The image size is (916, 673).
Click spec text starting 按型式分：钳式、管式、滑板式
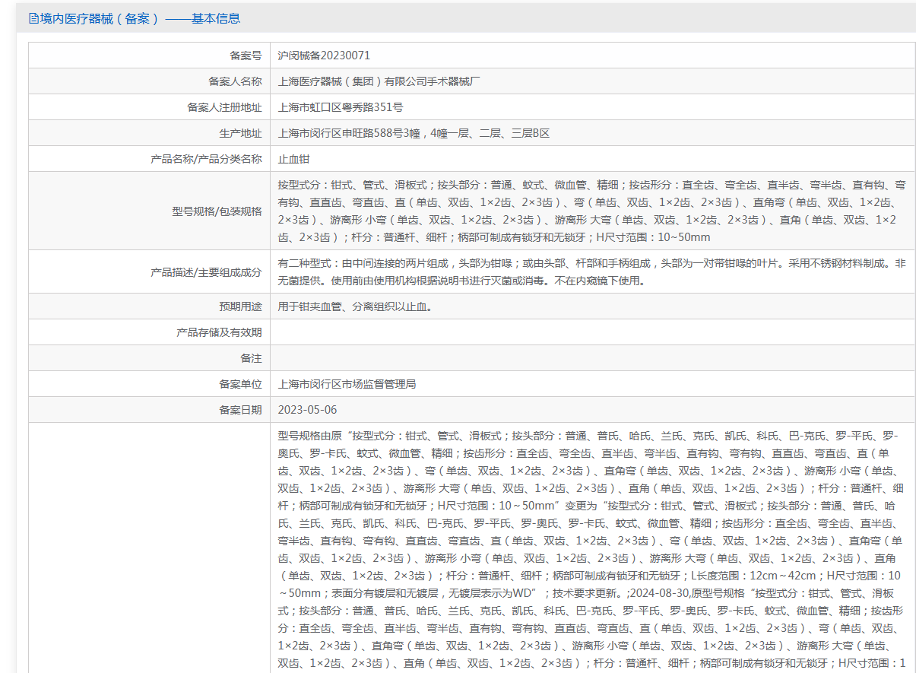click(592, 211)
